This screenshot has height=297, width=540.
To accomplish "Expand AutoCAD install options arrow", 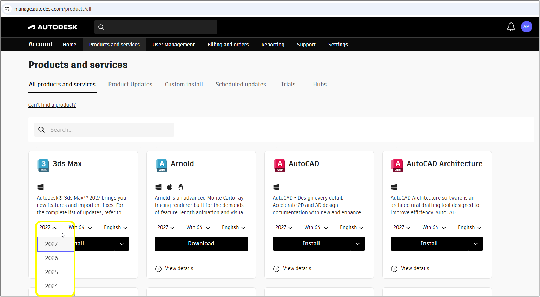I will coord(358,244).
